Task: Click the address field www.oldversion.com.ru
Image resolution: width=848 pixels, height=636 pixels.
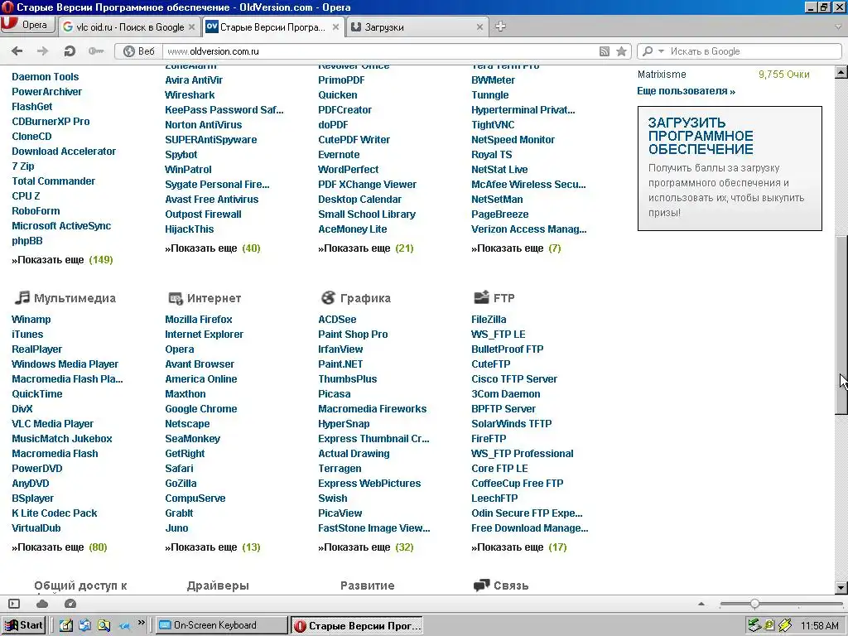Action: [x=378, y=51]
